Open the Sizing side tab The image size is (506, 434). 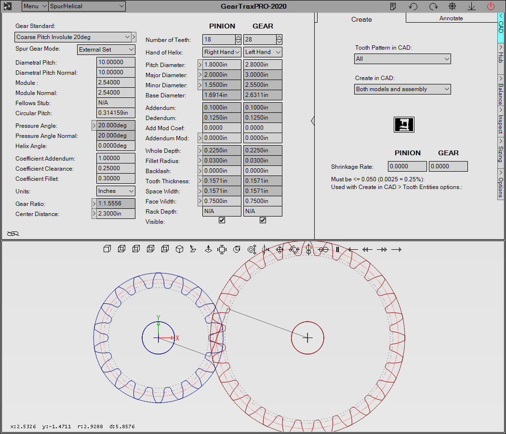click(501, 152)
